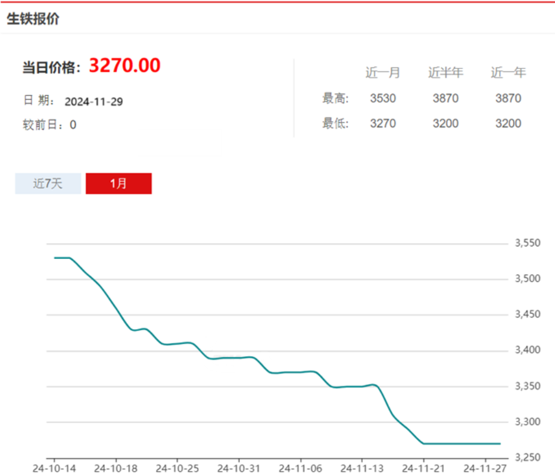Viewport: 555px width, 474px height.
Task: Select the 1月 tab
Action: pyautogui.click(x=119, y=183)
